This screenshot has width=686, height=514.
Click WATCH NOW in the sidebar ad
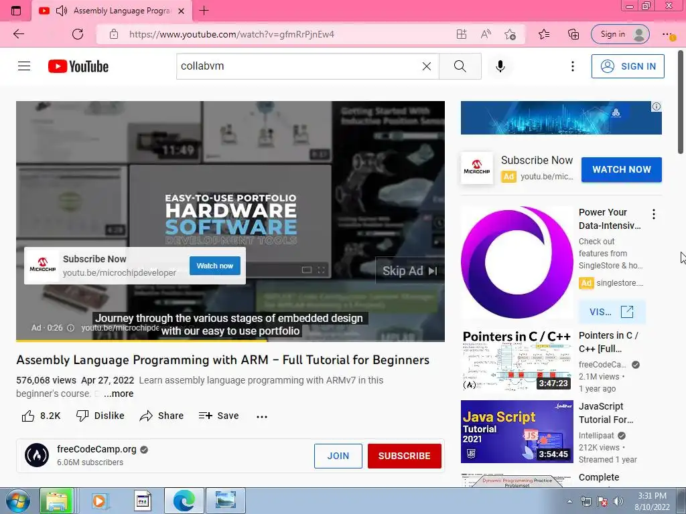pyautogui.click(x=621, y=169)
